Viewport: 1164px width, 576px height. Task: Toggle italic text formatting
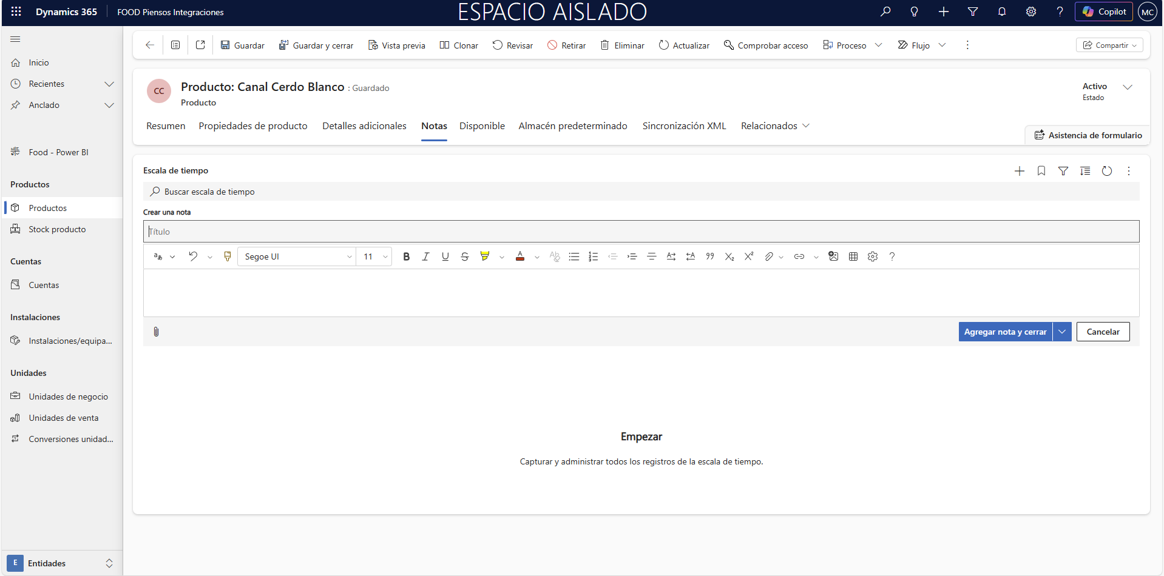click(425, 256)
